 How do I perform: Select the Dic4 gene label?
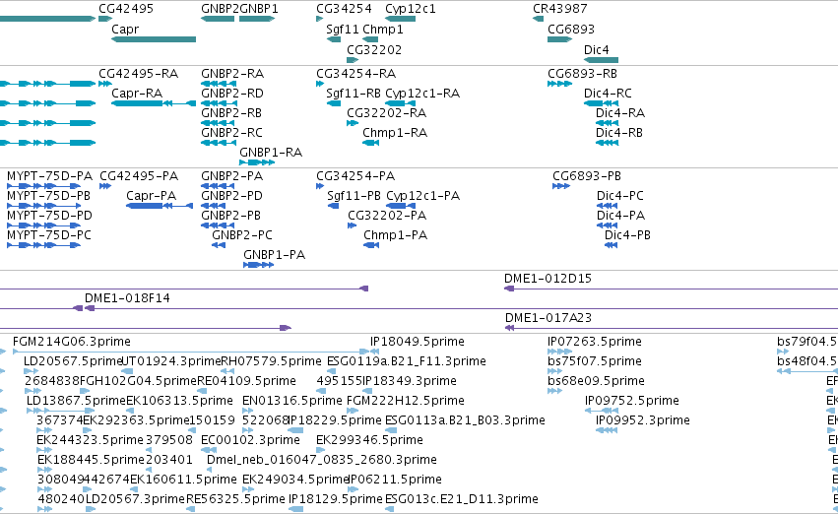(597, 50)
